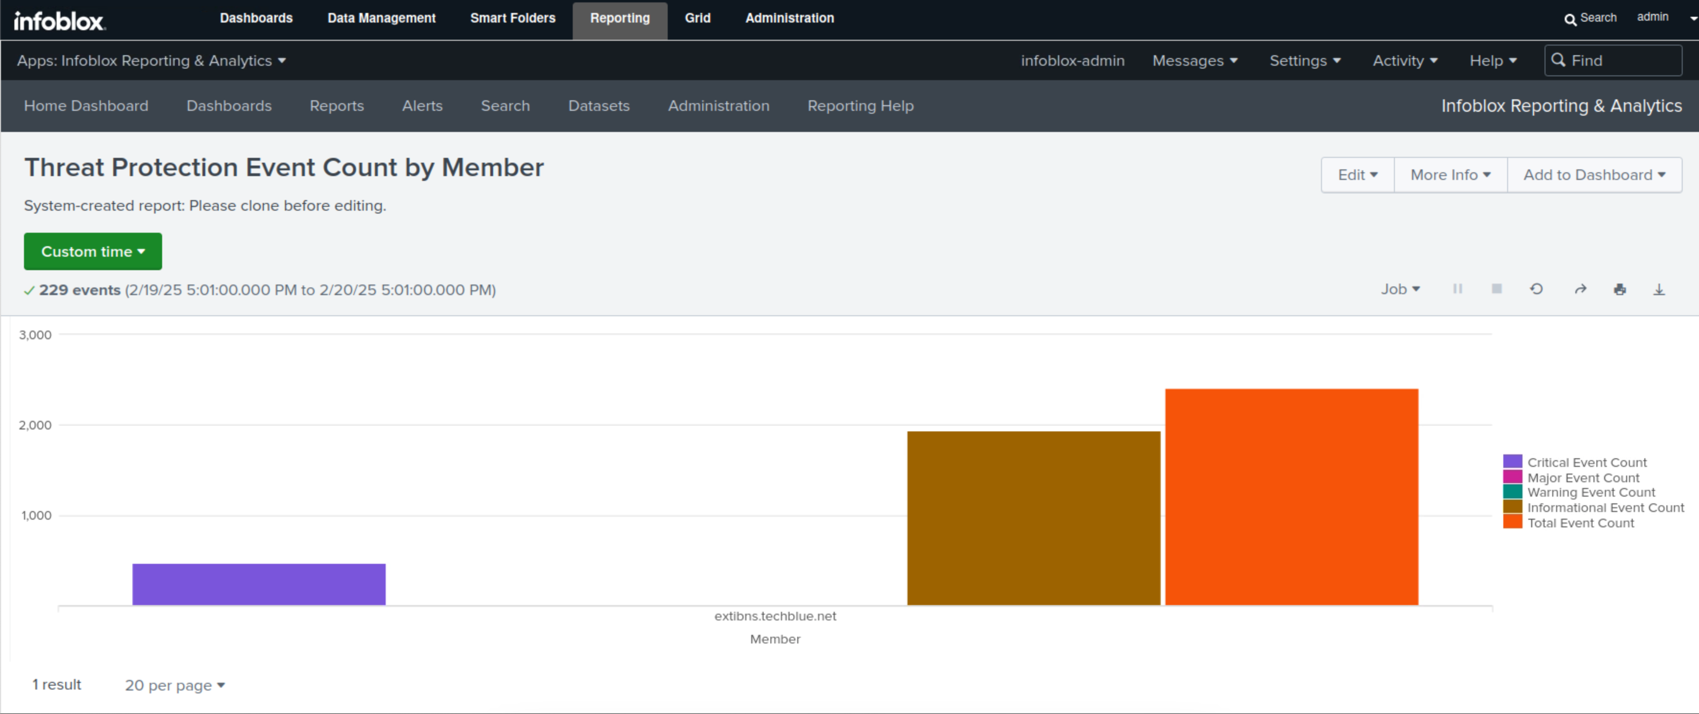Viewport: 1699px width, 714px height.
Task: Switch to the Data Management tab
Action: 381,19
